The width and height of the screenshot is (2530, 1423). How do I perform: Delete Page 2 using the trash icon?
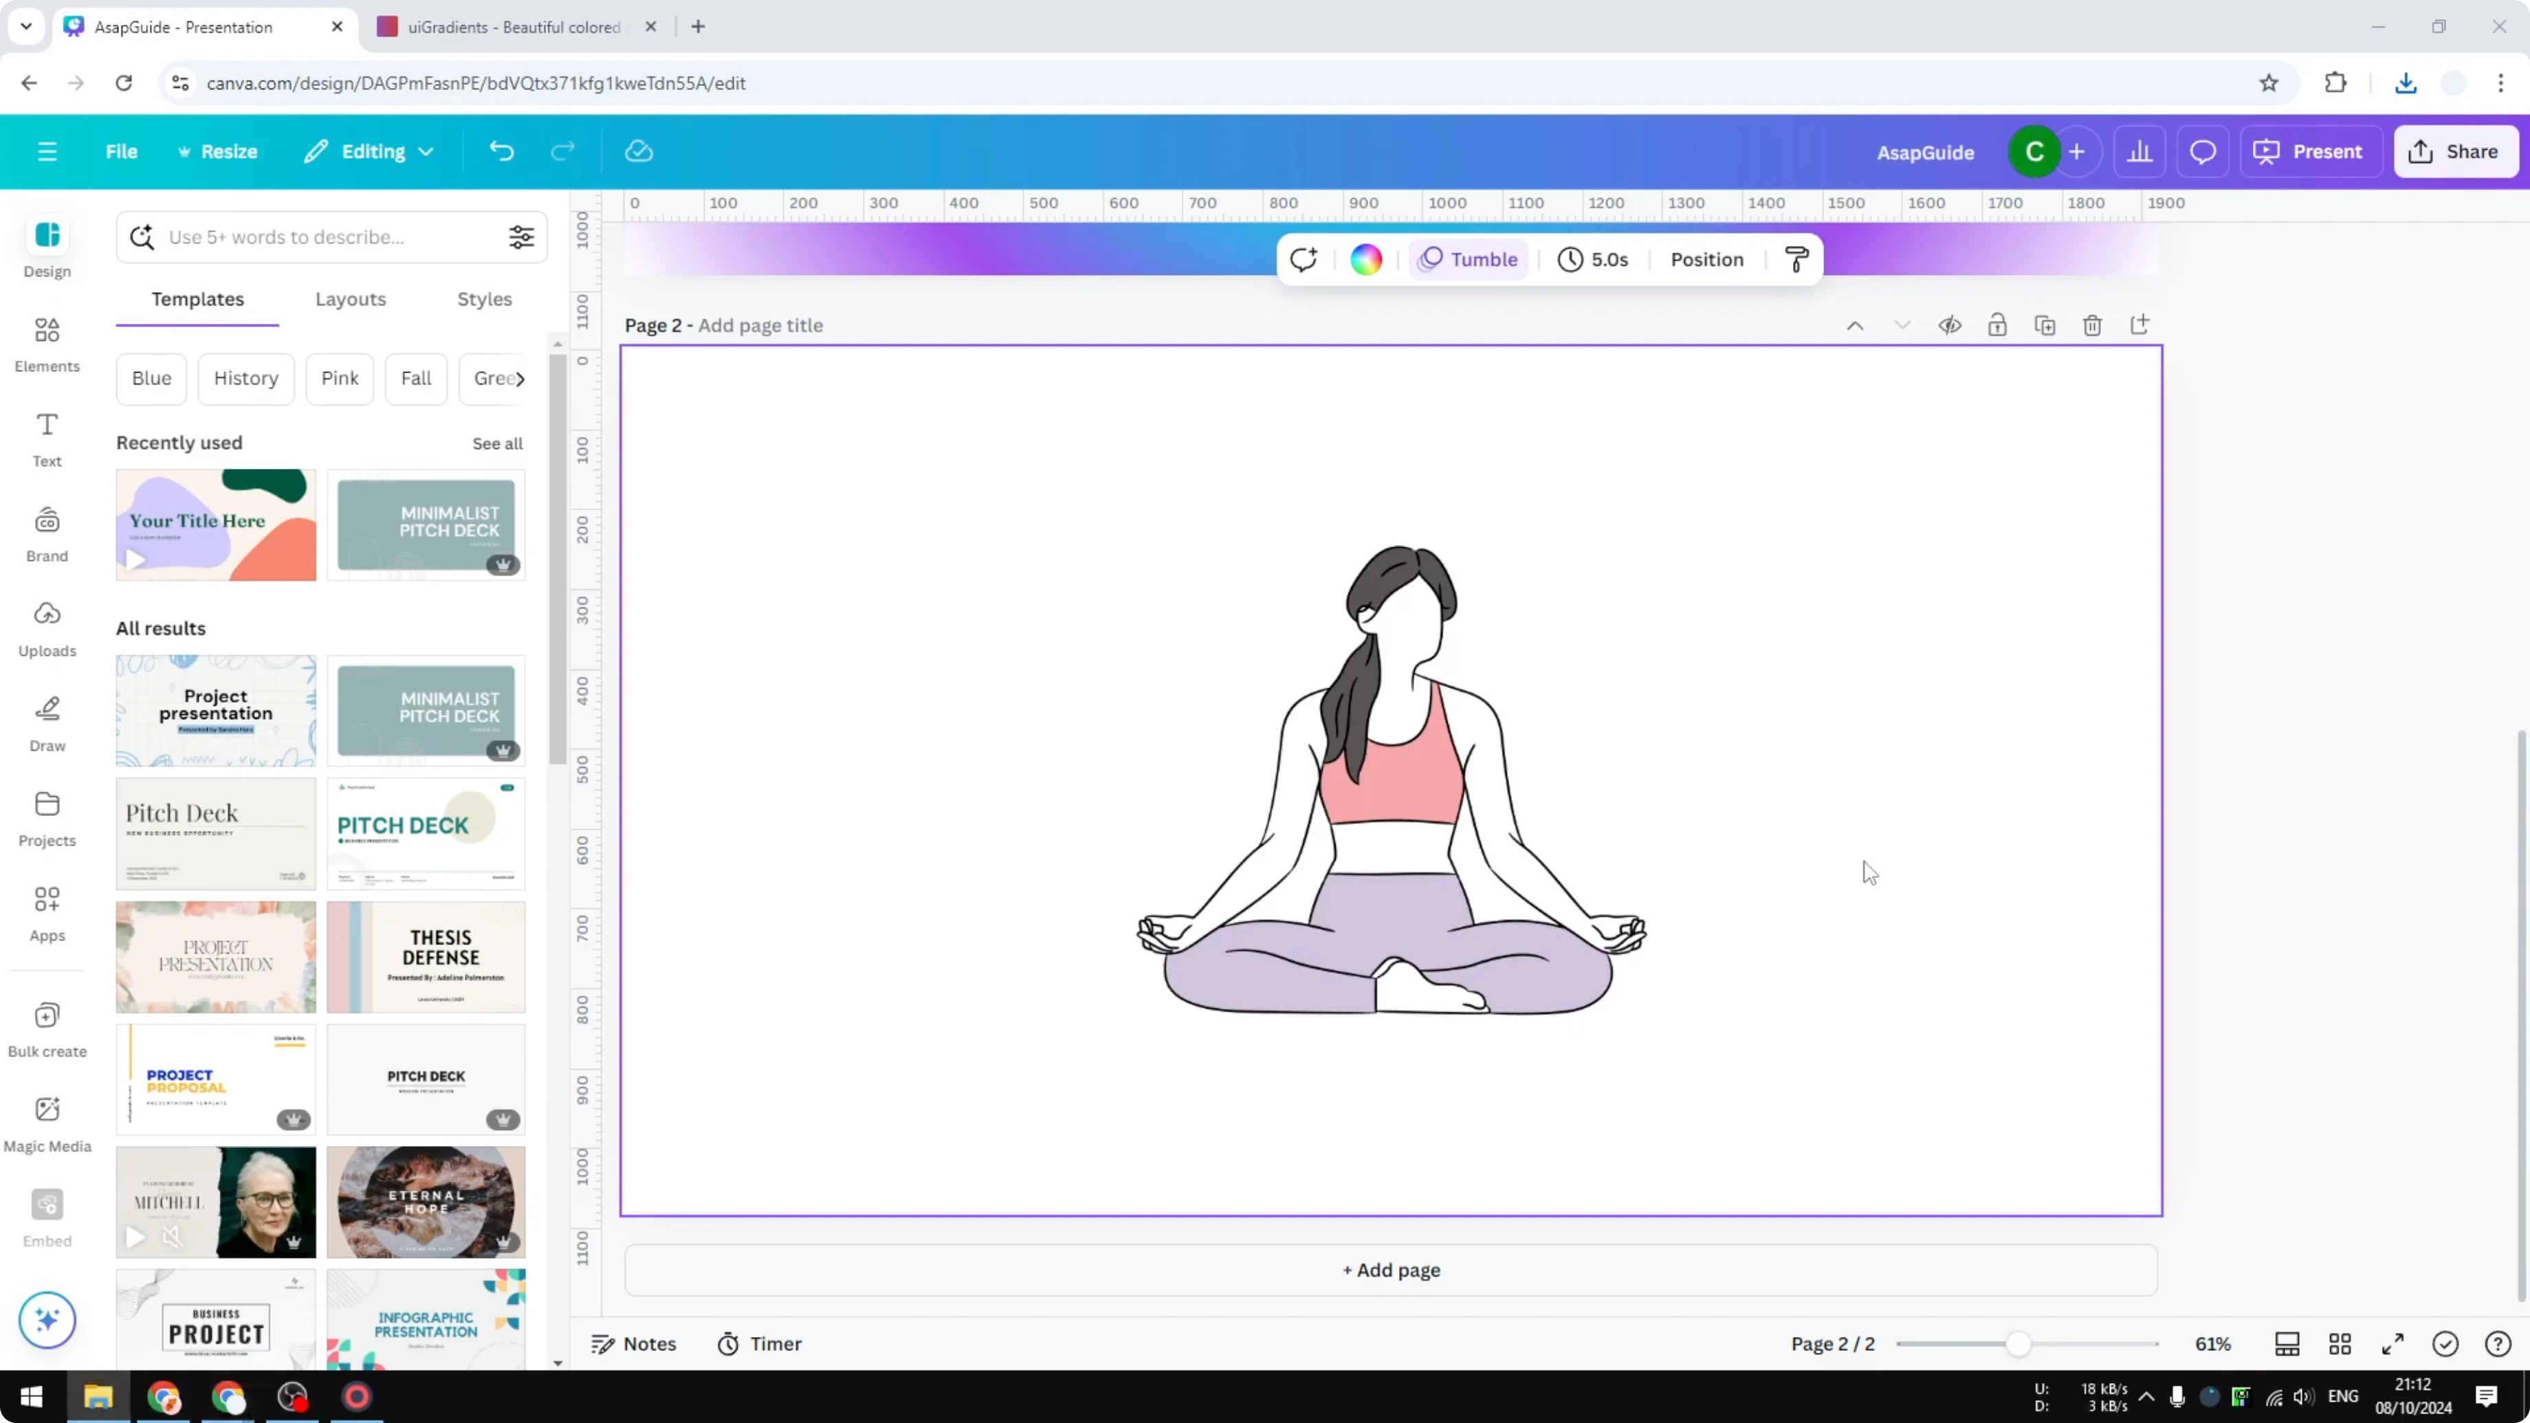click(x=2092, y=325)
